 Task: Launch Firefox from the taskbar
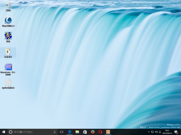pyautogui.click(x=93, y=132)
